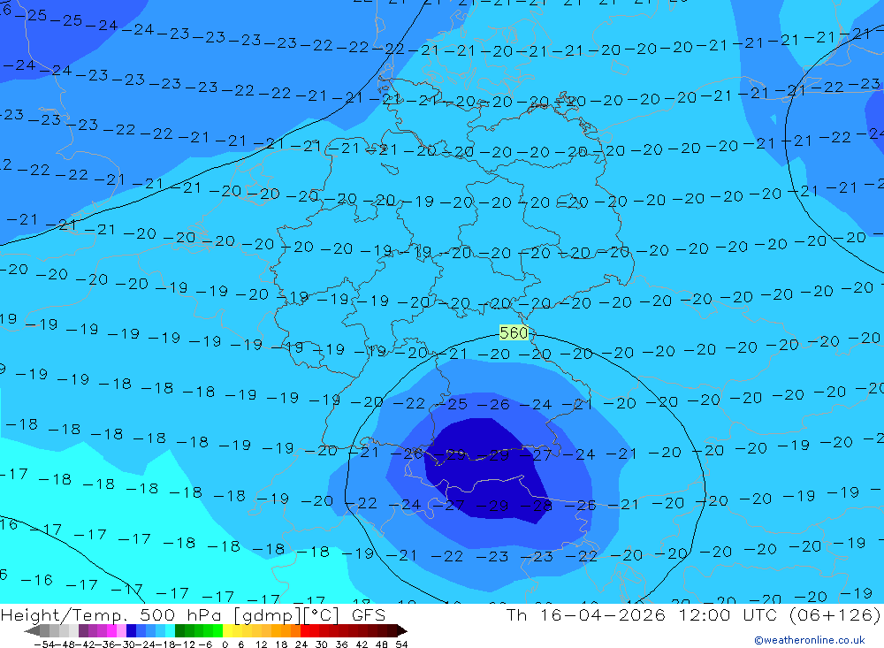Click the '30' color scale label
Image resolution: width=884 pixels, height=648 pixels.
[321, 644]
